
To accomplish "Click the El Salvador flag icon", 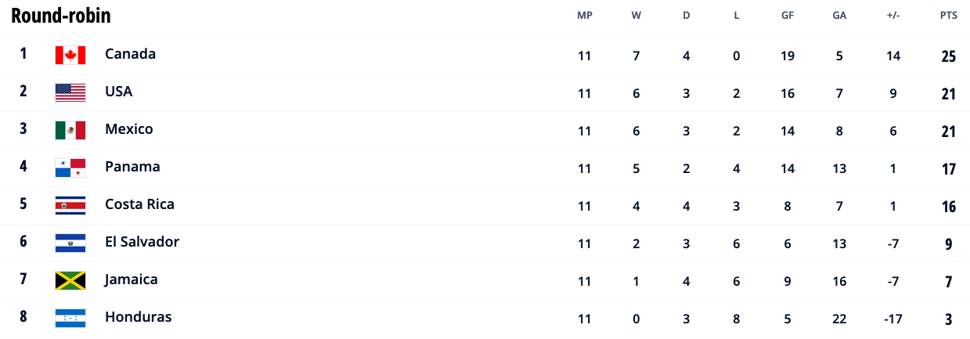I will click(70, 243).
